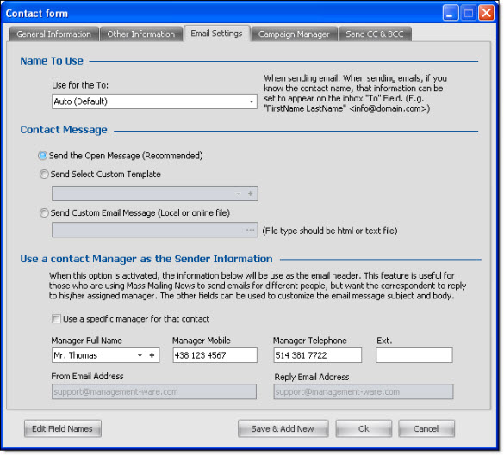Confirm with the Ok button
The height and width of the screenshot is (455, 504).
364,428
